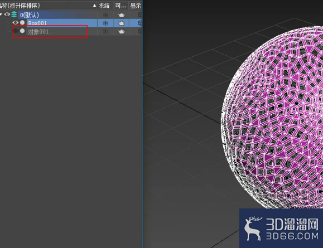This screenshot has width=323, height=248.
Task: Sort by the 显示 column header
Action: (136, 6)
